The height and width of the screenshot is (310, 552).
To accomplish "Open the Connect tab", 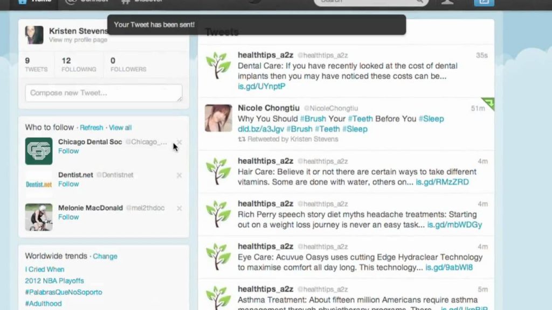I will pyautogui.click(x=87, y=2).
